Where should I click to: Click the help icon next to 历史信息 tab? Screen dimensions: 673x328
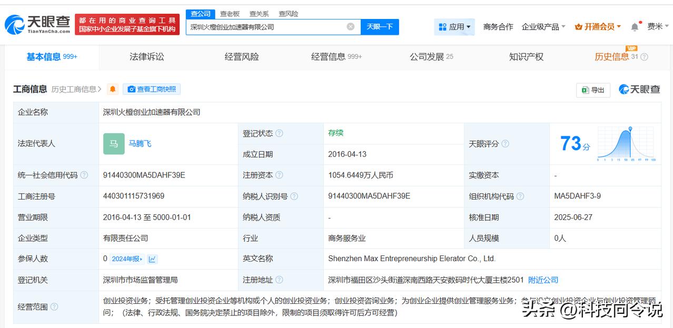644,57
